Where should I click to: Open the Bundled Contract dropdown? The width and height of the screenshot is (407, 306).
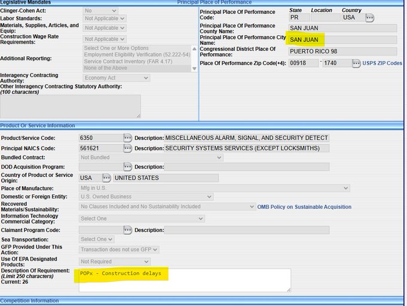[150, 157]
